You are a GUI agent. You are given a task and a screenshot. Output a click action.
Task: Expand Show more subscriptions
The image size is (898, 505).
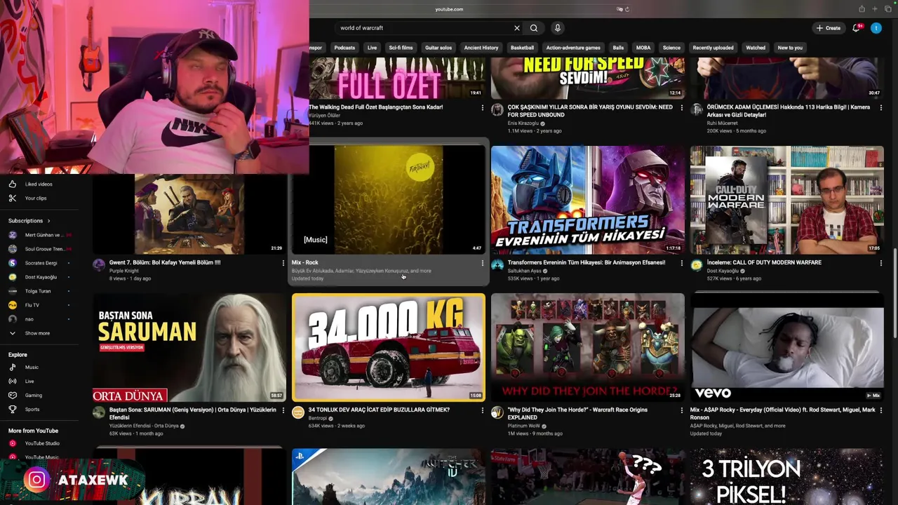[37, 333]
